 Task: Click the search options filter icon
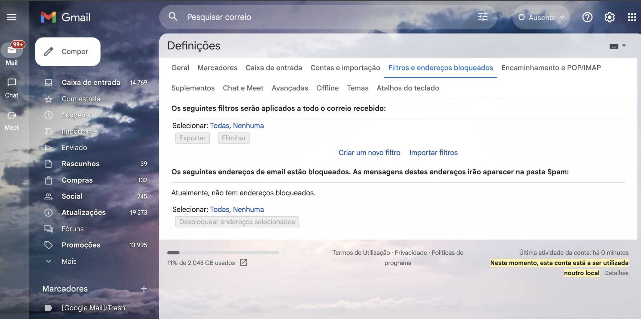[483, 17]
